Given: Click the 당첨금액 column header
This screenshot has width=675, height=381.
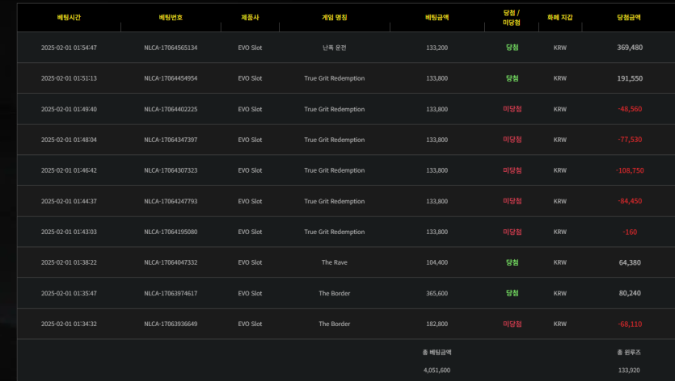Looking at the screenshot, I should click(x=628, y=16).
